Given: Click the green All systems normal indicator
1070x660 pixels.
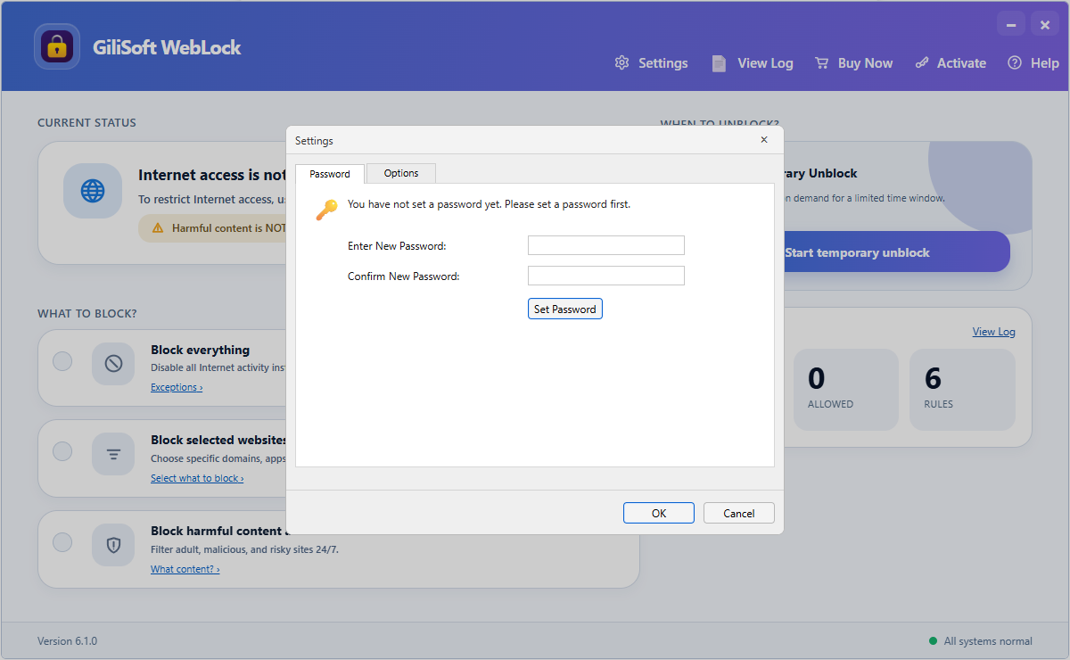Looking at the screenshot, I should 933,641.
